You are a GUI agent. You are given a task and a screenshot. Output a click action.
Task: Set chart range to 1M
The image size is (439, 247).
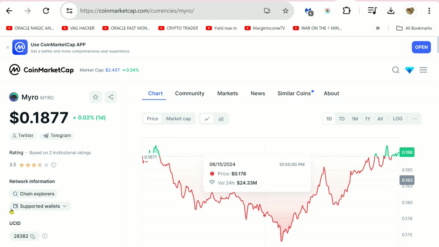[x=355, y=119]
